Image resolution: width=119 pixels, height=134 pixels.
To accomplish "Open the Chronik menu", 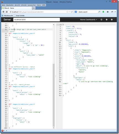I will pos(24,5).
